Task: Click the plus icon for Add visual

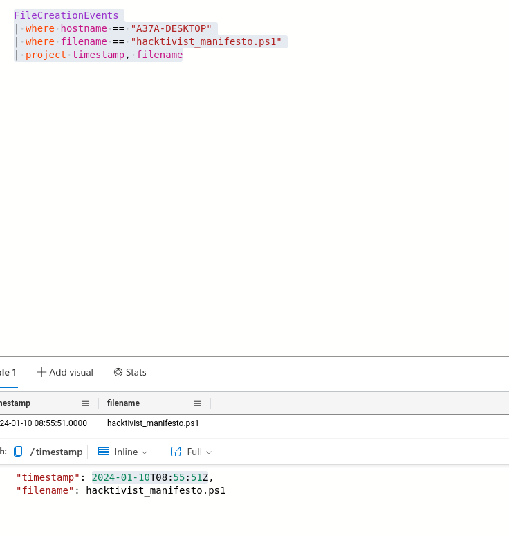Action: 41,372
